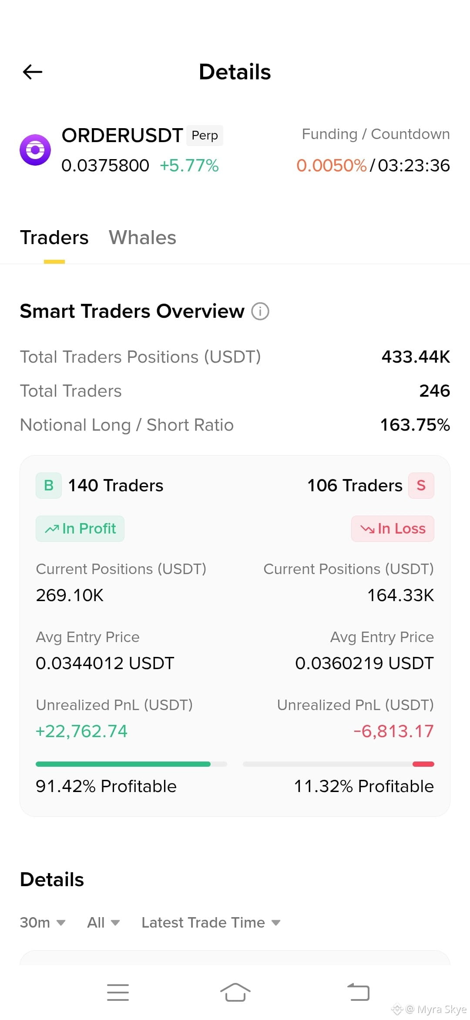Viewport: 470px width, 1020px height.
Task: Click Smart Traders Overview info icon
Action: click(260, 311)
